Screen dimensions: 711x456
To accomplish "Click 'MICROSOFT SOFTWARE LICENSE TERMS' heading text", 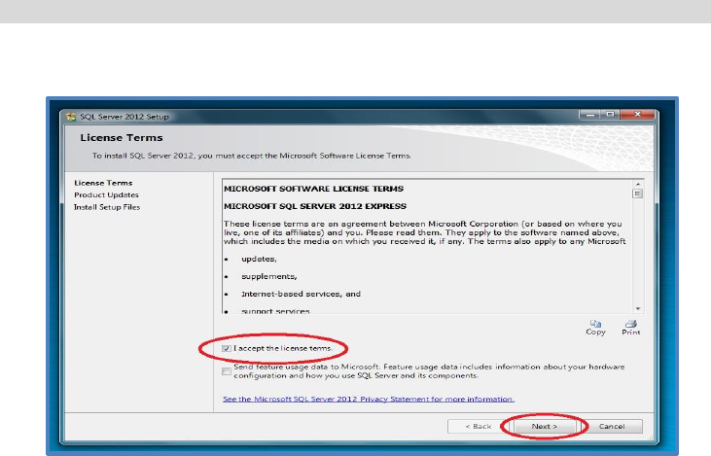I will coord(313,189).
